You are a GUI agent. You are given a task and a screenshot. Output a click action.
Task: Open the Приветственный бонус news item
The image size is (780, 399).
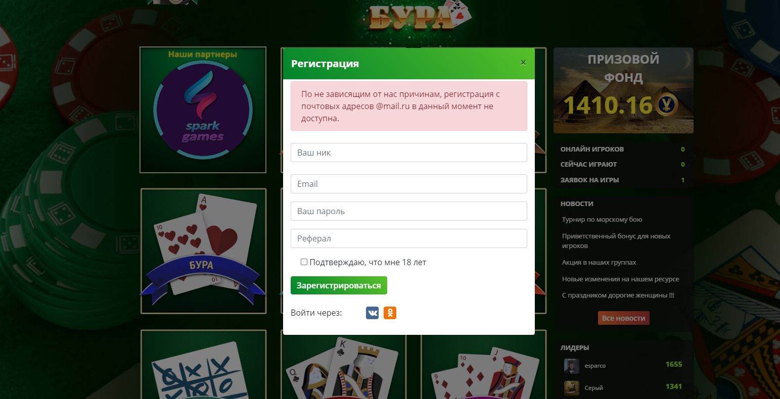(616, 241)
